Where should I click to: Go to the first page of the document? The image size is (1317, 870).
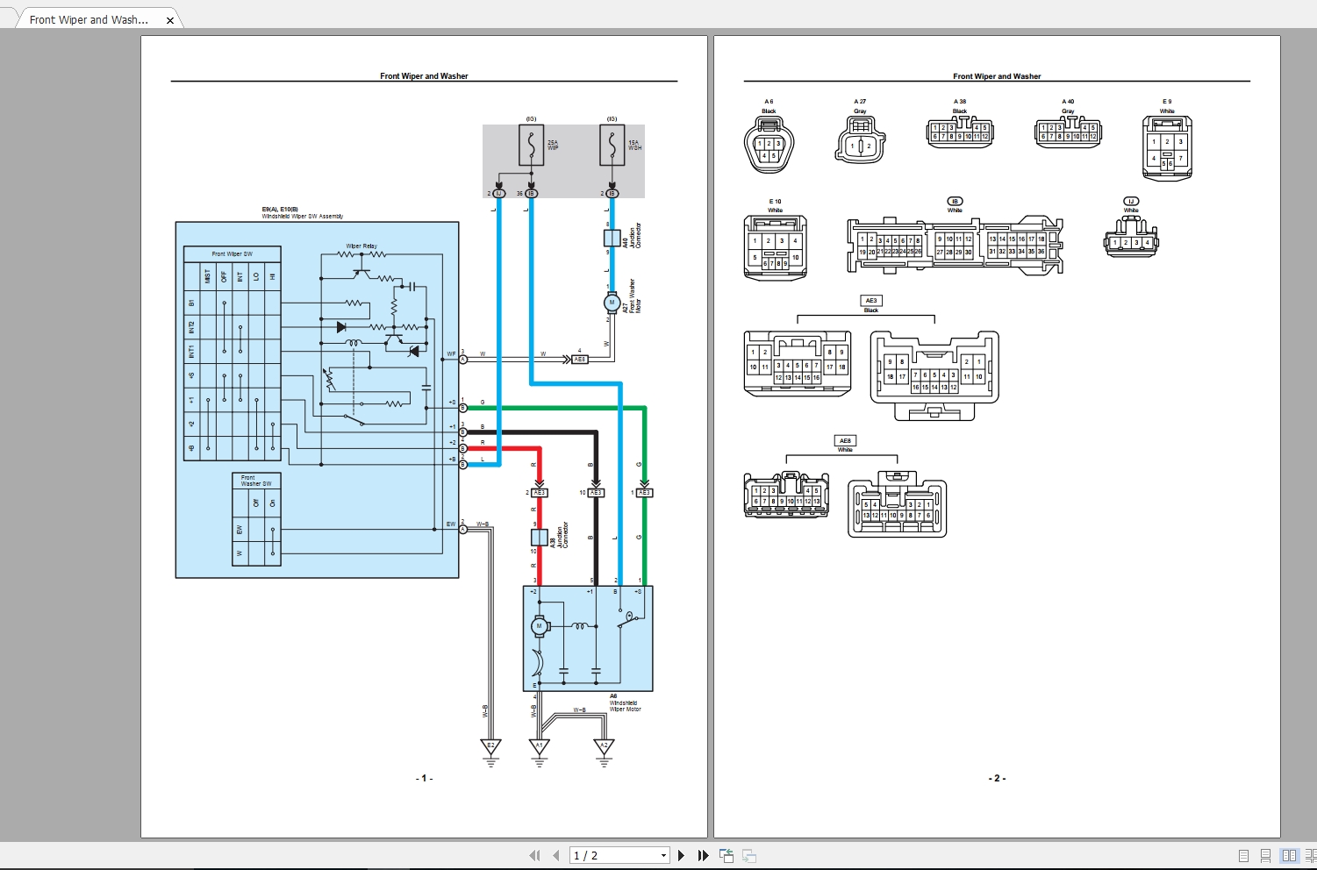tap(535, 855)
